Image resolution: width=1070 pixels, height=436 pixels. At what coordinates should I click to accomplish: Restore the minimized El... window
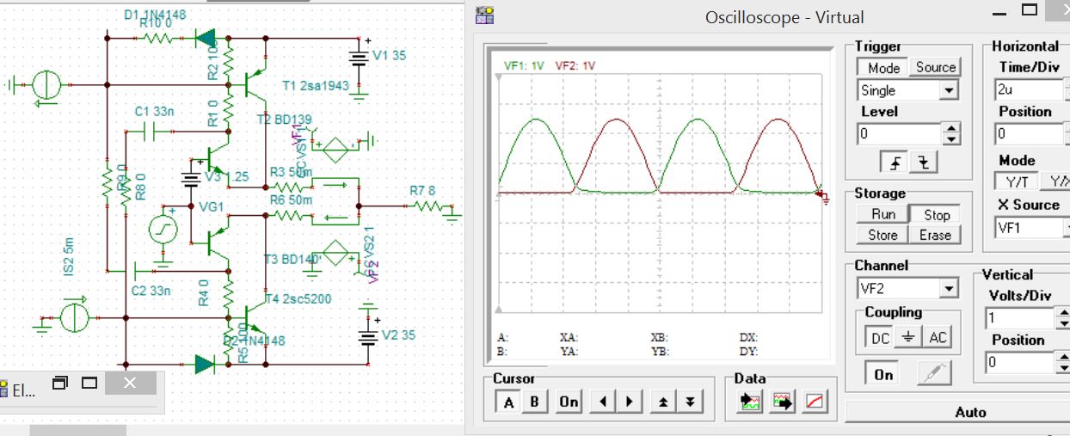point(58,384)
